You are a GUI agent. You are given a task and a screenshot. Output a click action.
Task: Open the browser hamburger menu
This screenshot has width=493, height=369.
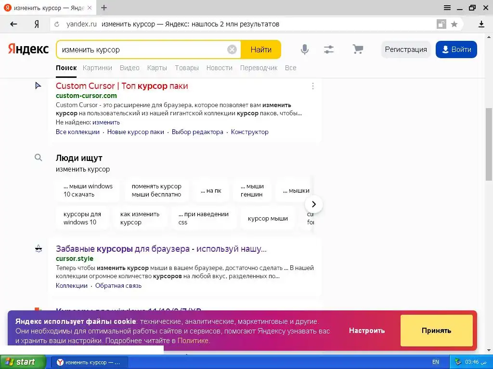(447, 8)
